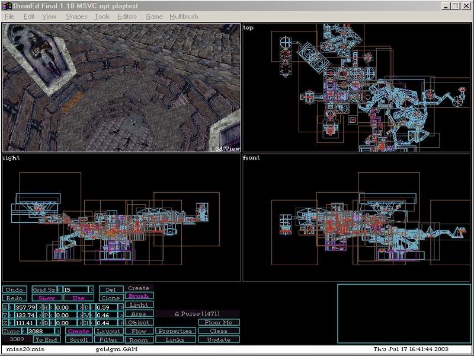The width and height of the screenshot is (474, 356).
Task: Increase the P pitch value
Action: point(80,315)
